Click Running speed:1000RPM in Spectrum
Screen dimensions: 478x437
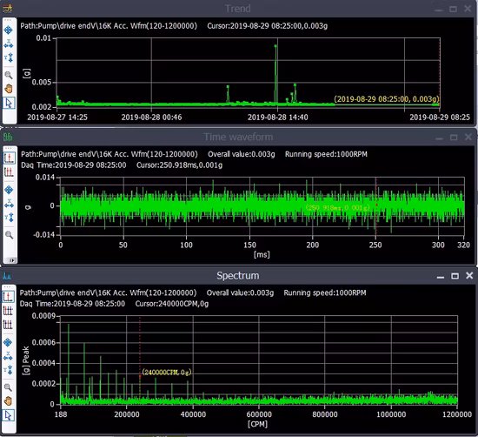click(325, 292)
